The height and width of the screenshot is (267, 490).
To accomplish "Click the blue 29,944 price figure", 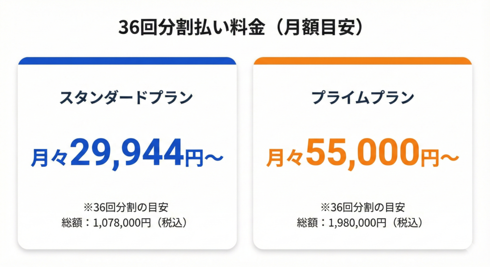I will (x=126, y=153).
